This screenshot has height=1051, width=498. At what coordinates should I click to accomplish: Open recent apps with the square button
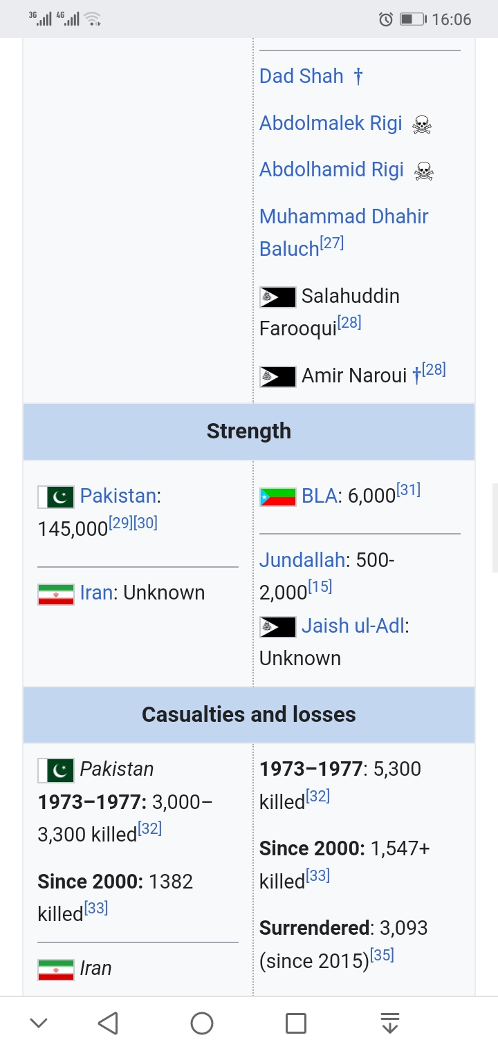pyautogui.click(x=296, y=1023)
